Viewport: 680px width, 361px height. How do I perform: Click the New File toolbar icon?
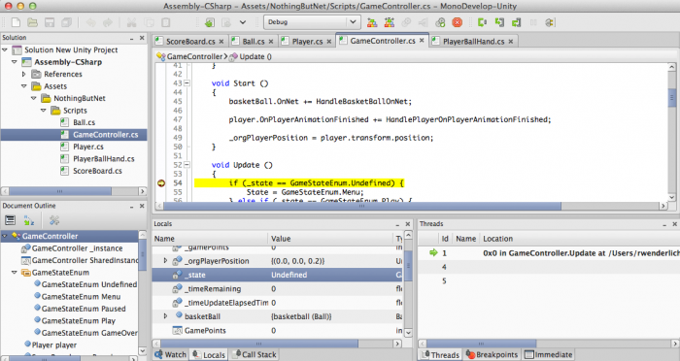coord(16,22)
